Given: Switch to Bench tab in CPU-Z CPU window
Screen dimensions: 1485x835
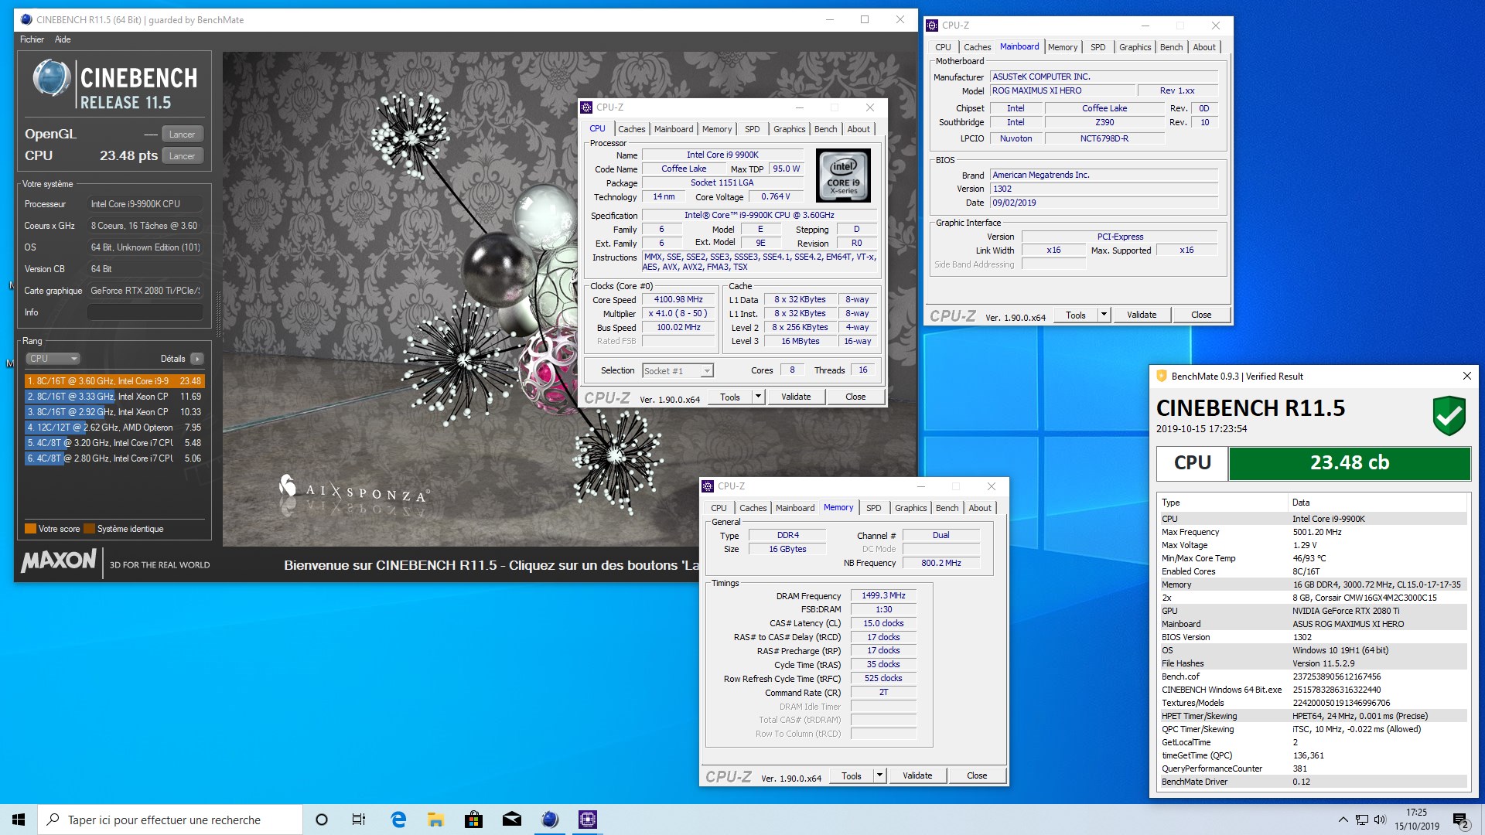Looking at the screenshot, I should point(825,129).
